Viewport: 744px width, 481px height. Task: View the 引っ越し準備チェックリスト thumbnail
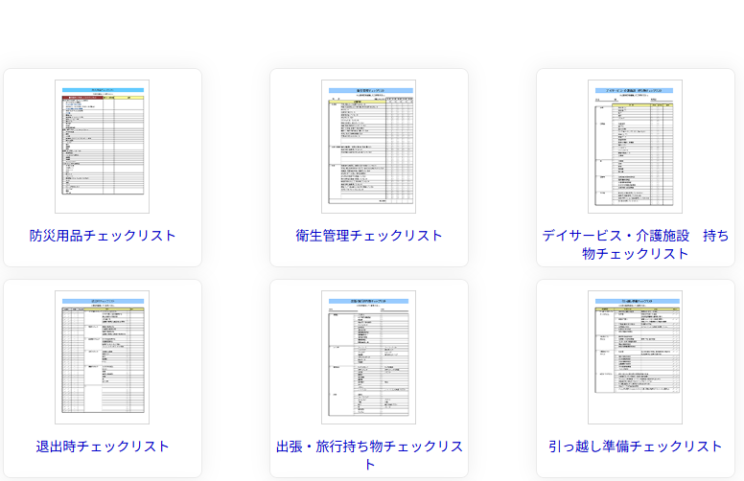pyautogui.click(x=635, y=357)
